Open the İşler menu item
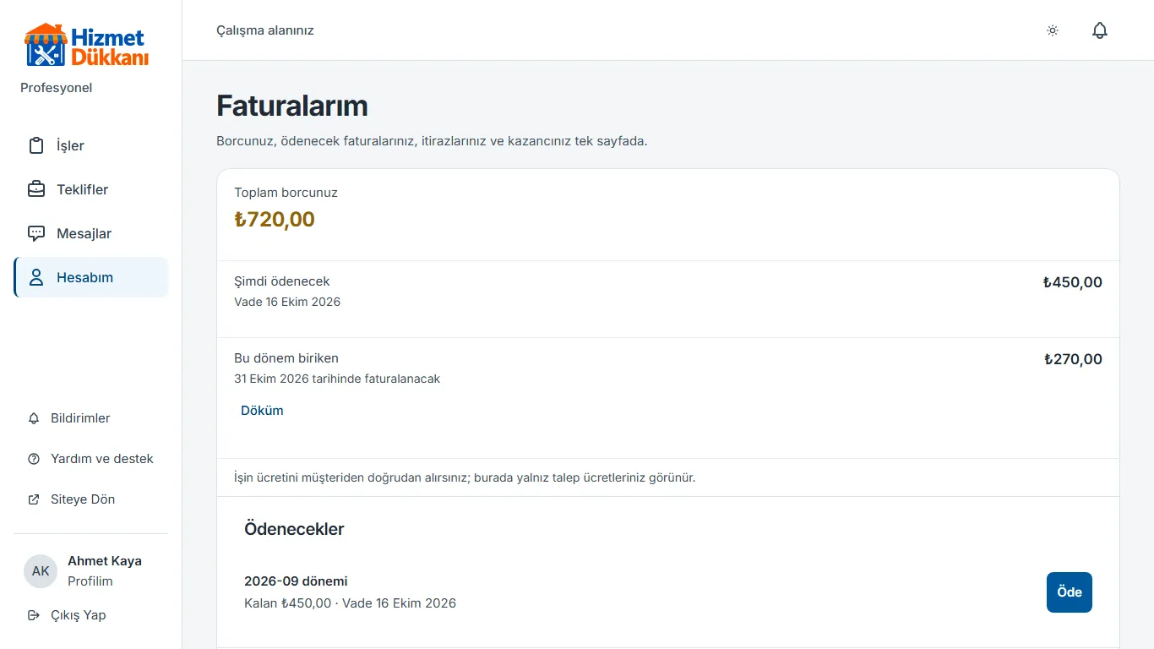Screen dimensions: 1154x649 91,145
